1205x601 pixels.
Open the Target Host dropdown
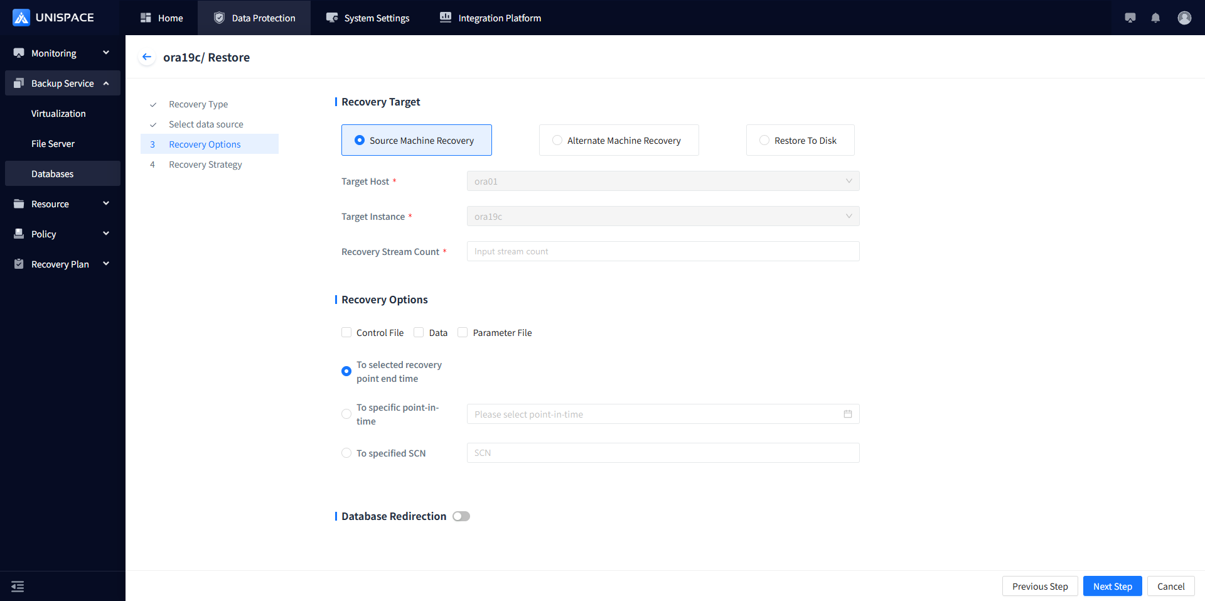pos(663,181)
